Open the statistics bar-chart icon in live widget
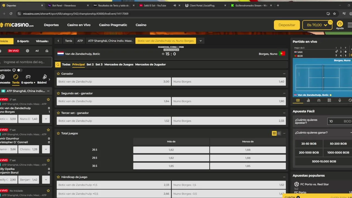 pyautogui.click(x=308, y=100)
